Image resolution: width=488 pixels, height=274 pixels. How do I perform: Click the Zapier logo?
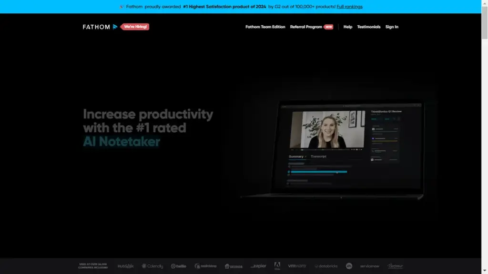coord(258,266)
